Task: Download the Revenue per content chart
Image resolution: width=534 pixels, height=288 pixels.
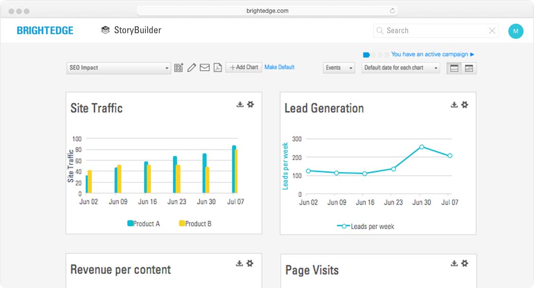Action: coord(240,263)
